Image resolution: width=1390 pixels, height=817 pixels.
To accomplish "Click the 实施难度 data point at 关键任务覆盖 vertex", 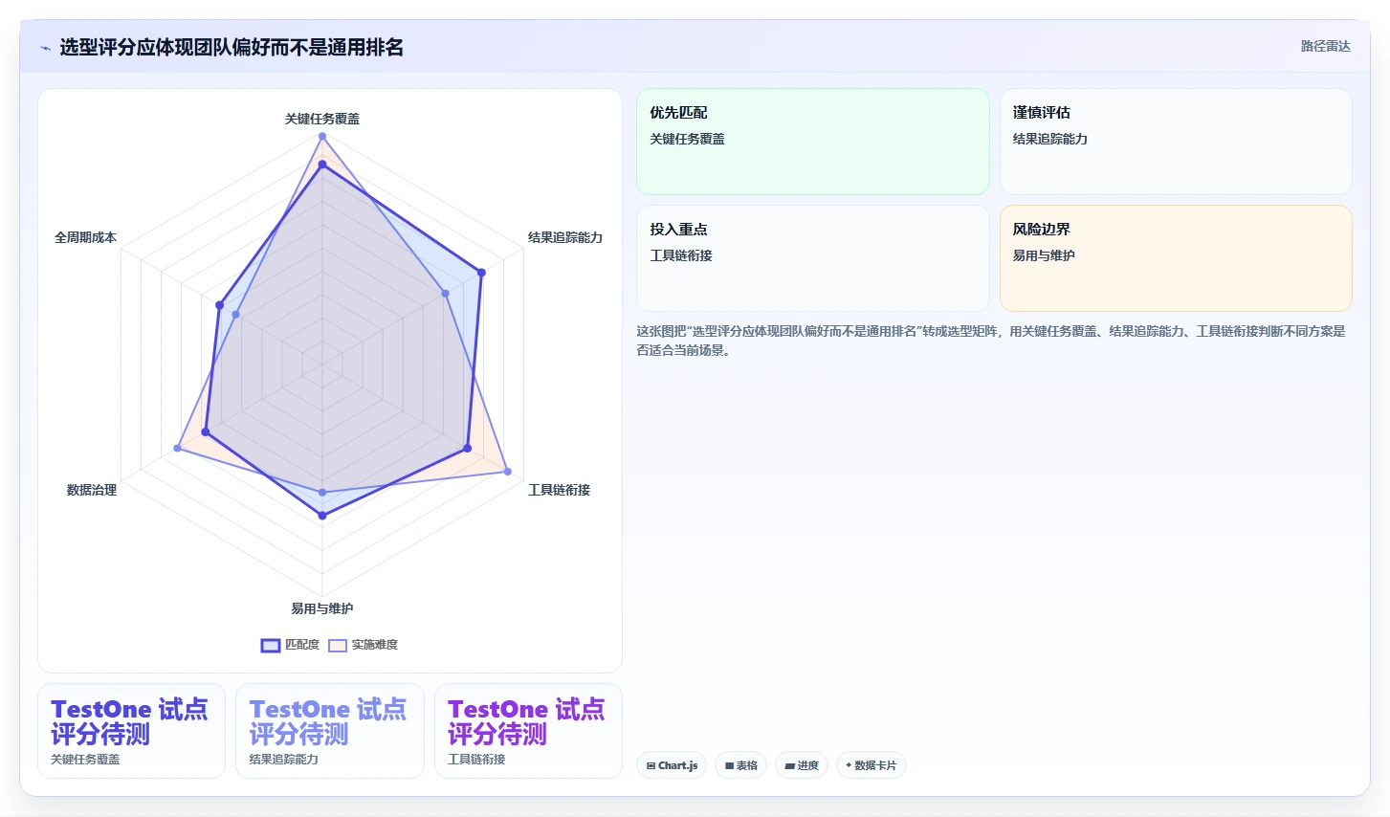I will [322, 136].
